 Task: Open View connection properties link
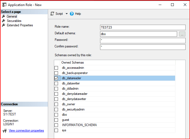26,131
